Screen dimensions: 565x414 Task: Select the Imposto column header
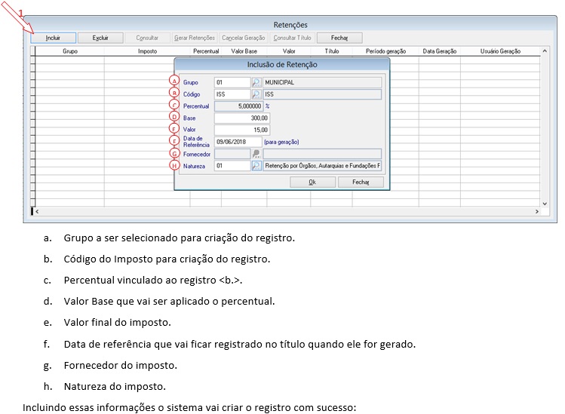pyautogui.click(x=147, y=51)
